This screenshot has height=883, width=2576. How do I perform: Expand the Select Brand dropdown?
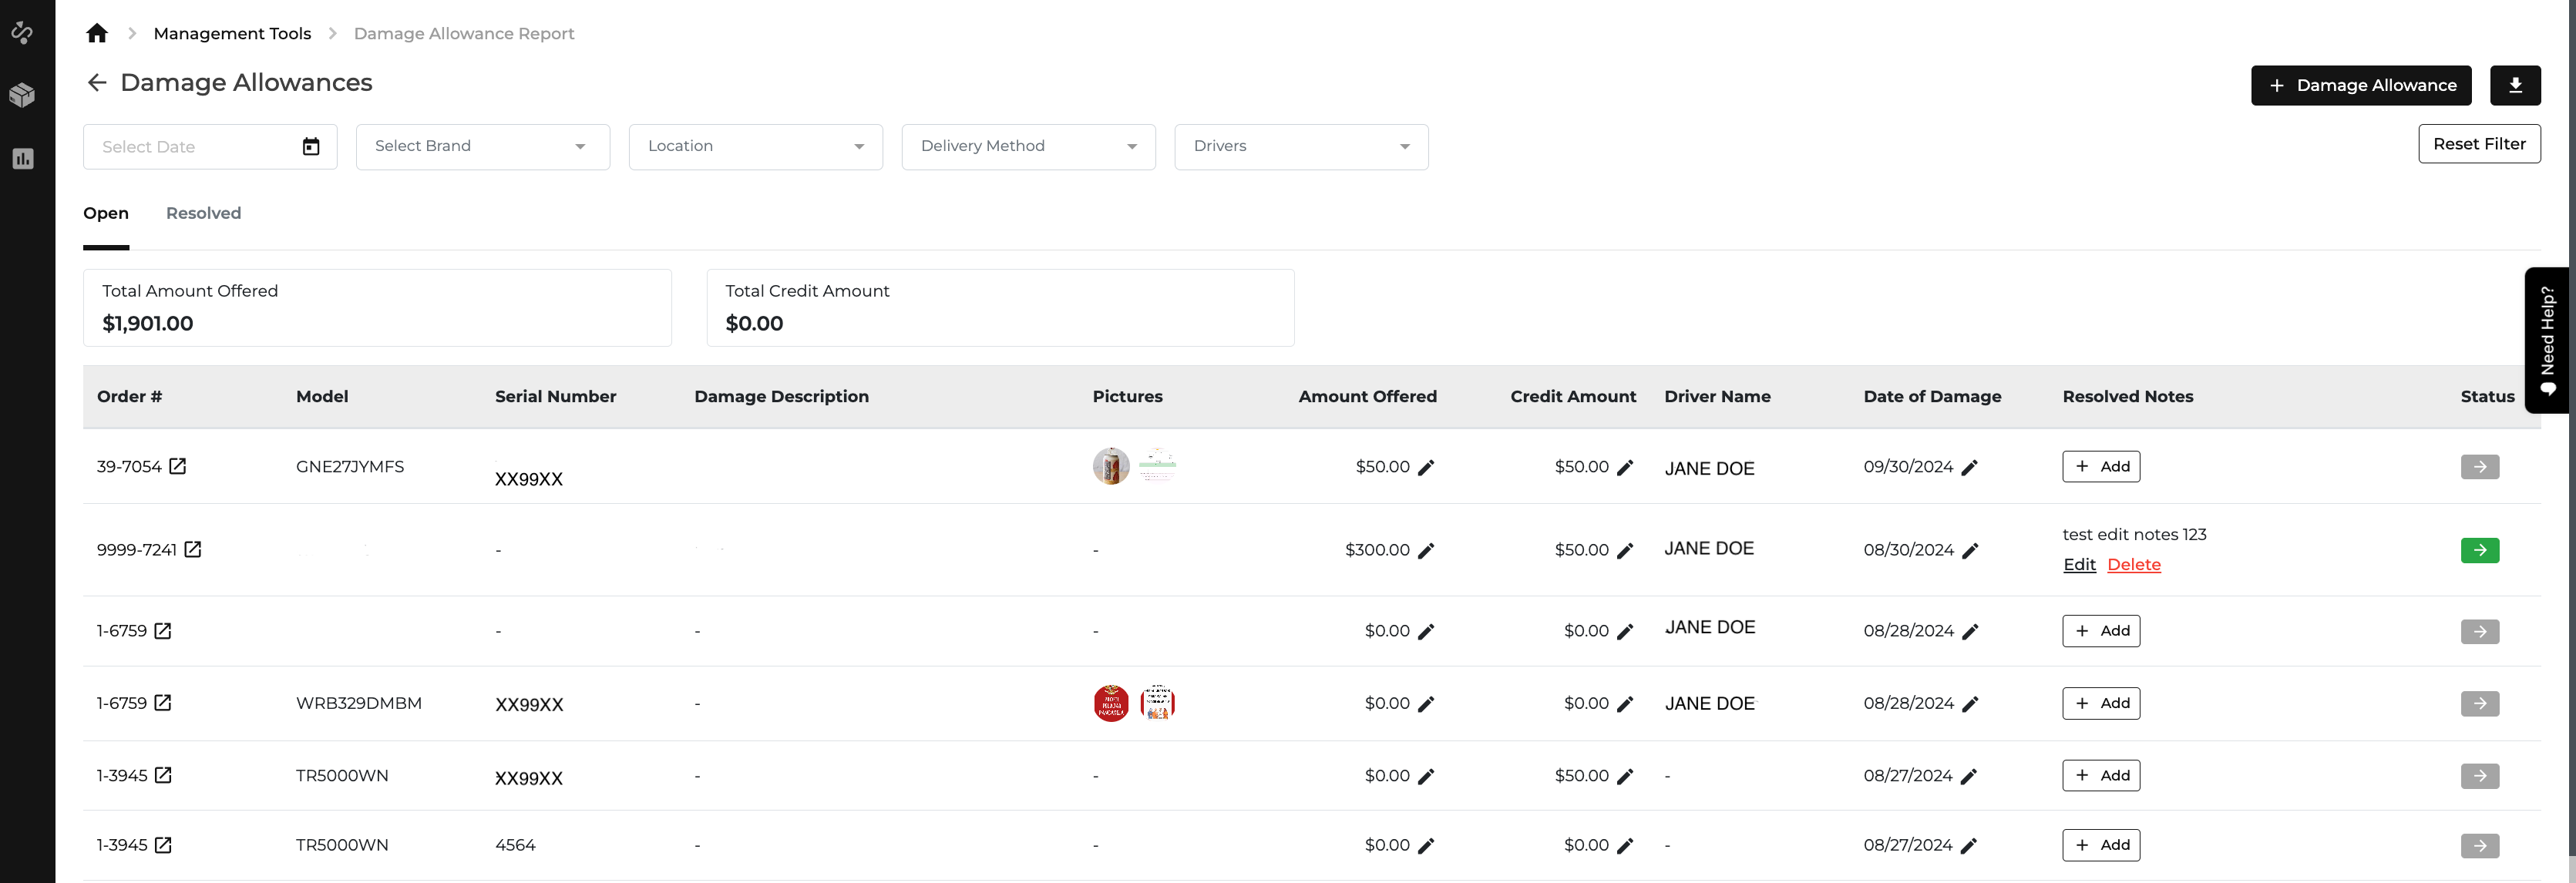pos(482,147)
